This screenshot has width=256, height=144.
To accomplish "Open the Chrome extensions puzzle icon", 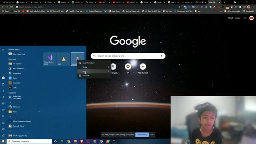I will click(240, 7).
